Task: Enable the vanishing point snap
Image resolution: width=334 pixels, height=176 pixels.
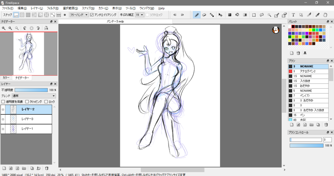Action: tap(34, 15)
